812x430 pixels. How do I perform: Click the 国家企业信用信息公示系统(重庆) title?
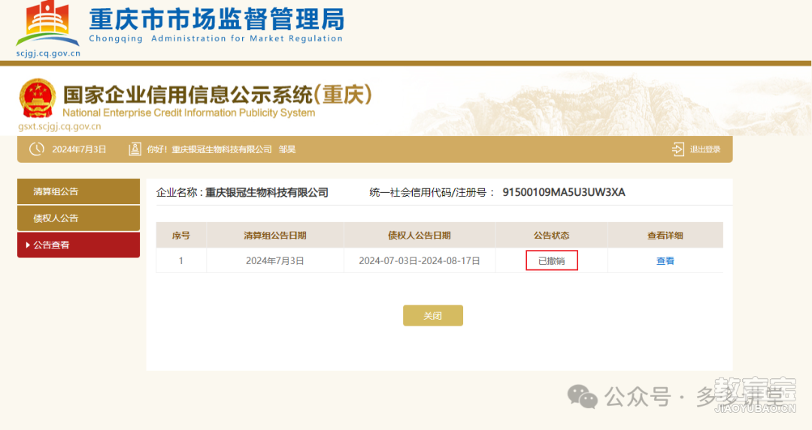tap(217, 95)
